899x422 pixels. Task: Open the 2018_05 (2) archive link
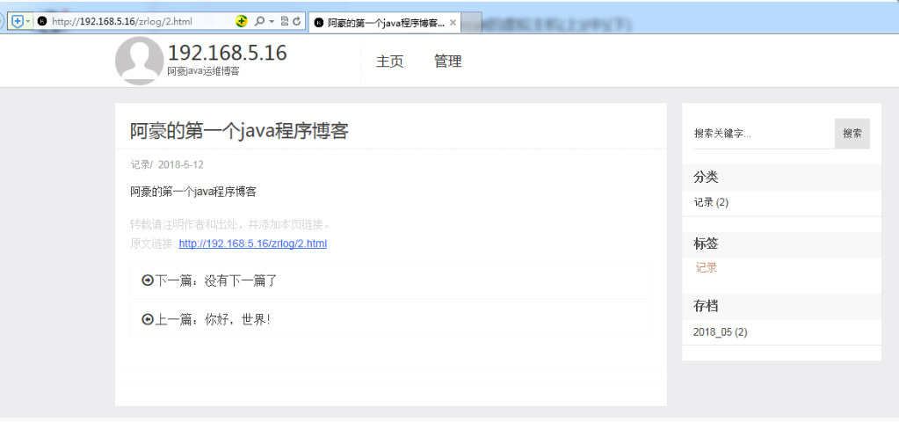720,332
